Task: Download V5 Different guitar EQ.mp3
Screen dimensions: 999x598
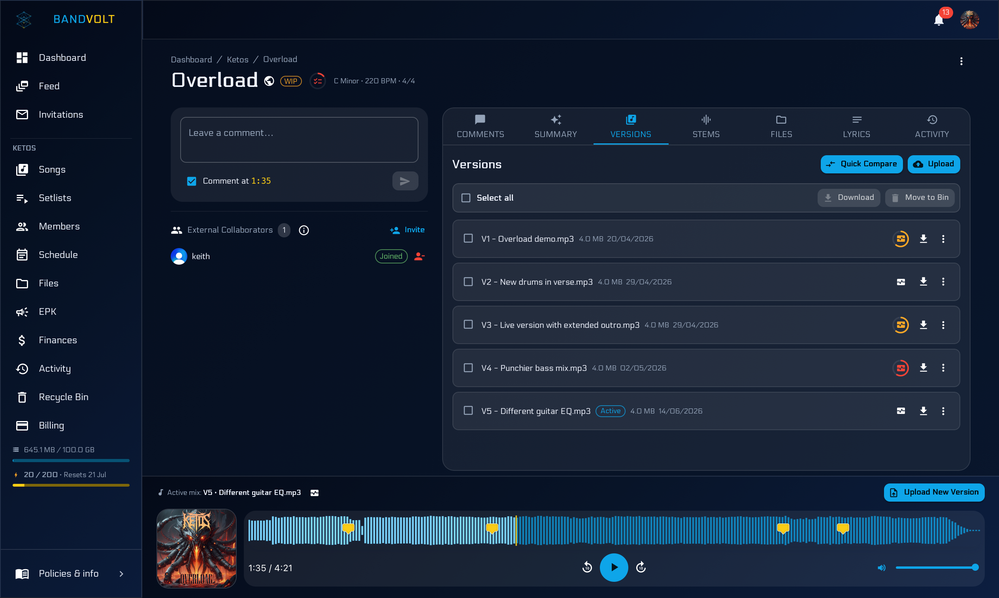Action: [x=923, y=411]
